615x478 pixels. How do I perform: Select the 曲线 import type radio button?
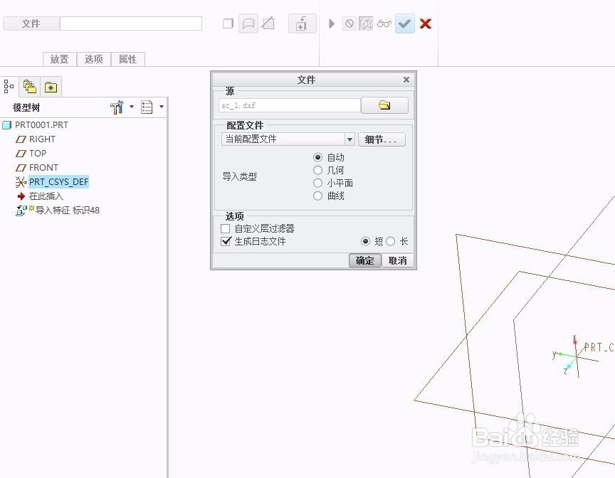click(x=317, y=196)
